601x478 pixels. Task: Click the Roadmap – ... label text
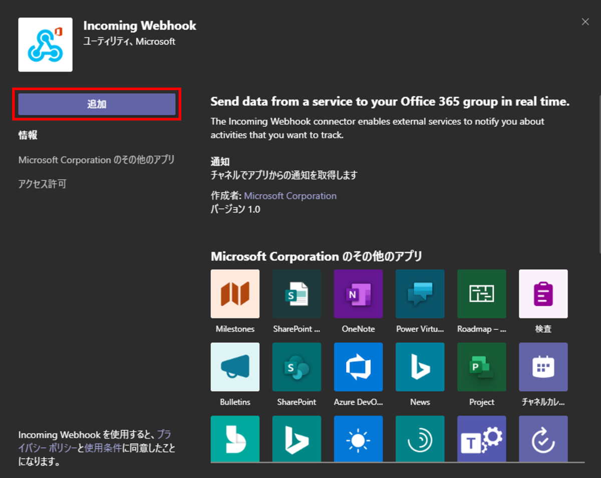(x=482, y=329)
